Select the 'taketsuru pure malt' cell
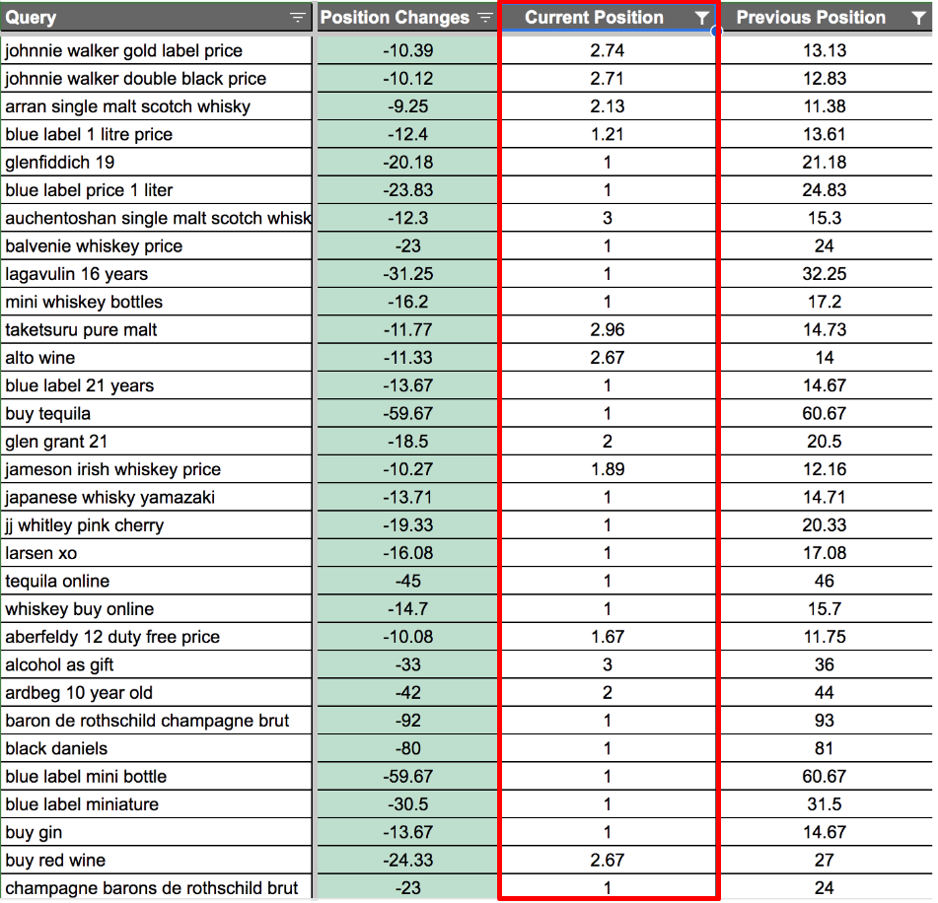The height and width of the screenshot is (903, 938). click(157, 329)
